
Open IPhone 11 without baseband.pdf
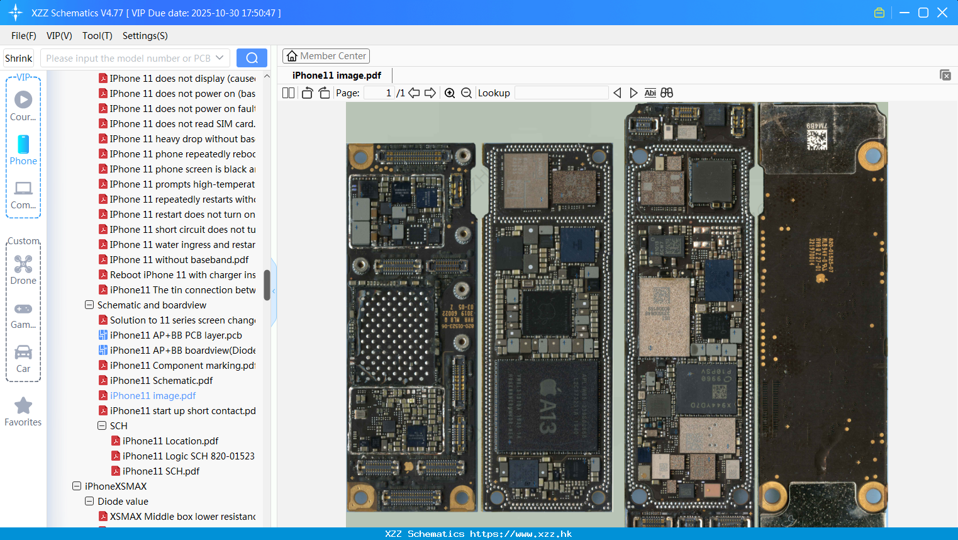(179, 259)
